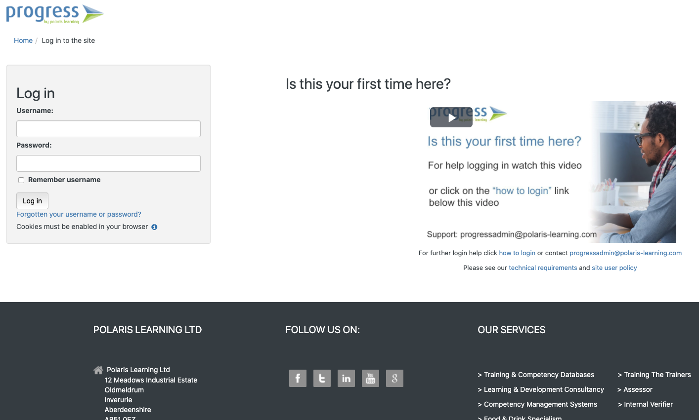Select Internal Verifier service link
The width and height of the screenshot is (699, 420).
[648, 404]
